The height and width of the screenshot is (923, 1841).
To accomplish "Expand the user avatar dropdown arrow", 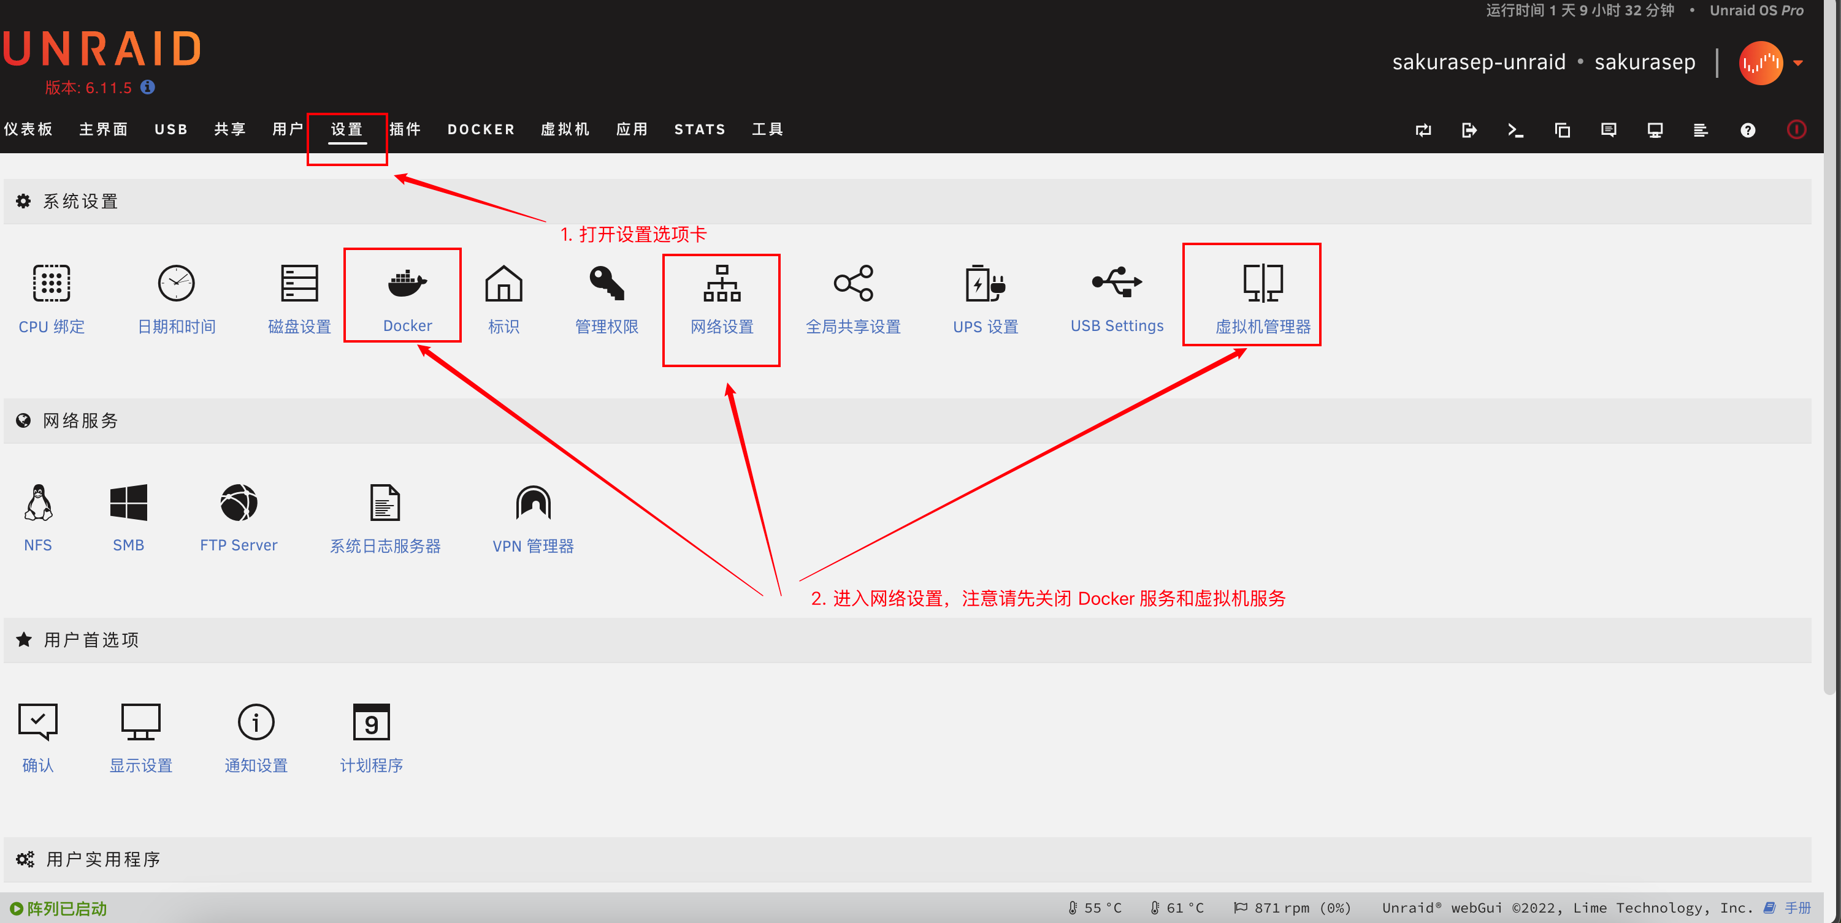I will [x=1798, y=63].
